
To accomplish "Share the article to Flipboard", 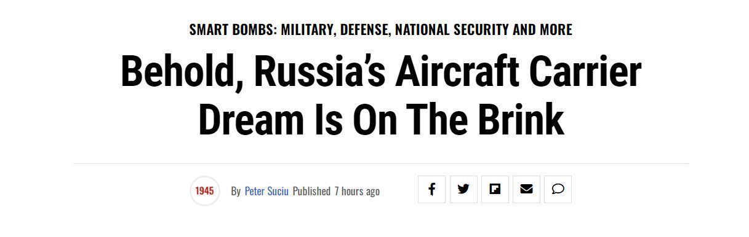I will click(495, 189).
